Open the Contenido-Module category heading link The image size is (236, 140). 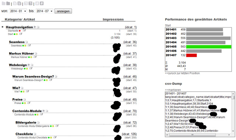(27, 111)
